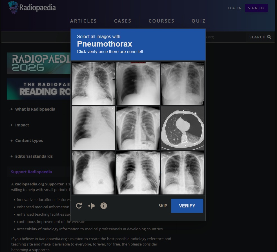This screenshot has width=277, height=252.
Task: Select bottom-middle X-ray tile
Action: click(138, 173)
